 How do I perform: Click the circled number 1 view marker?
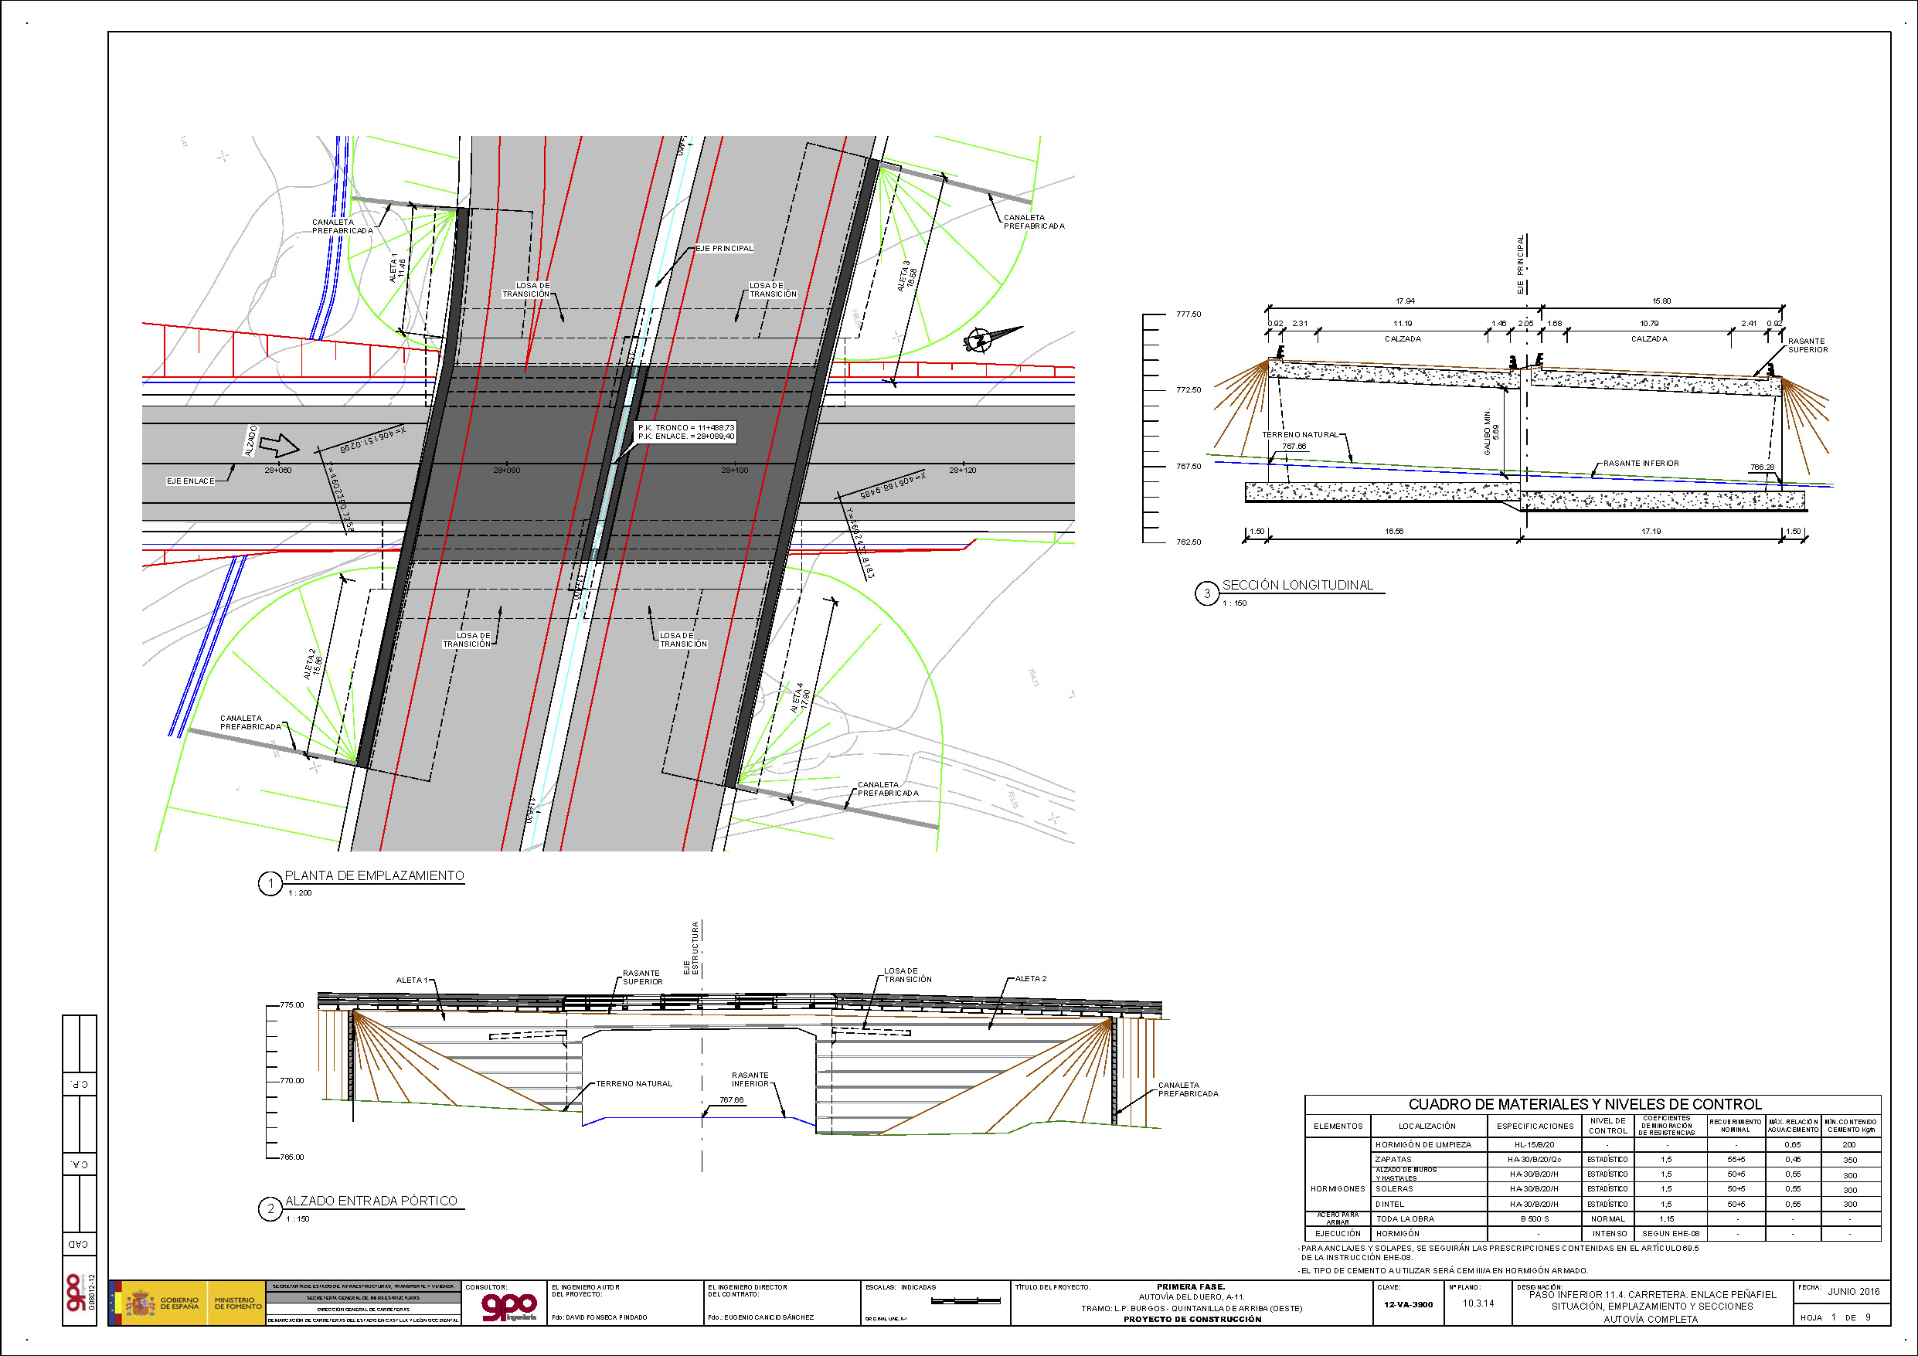270,884
